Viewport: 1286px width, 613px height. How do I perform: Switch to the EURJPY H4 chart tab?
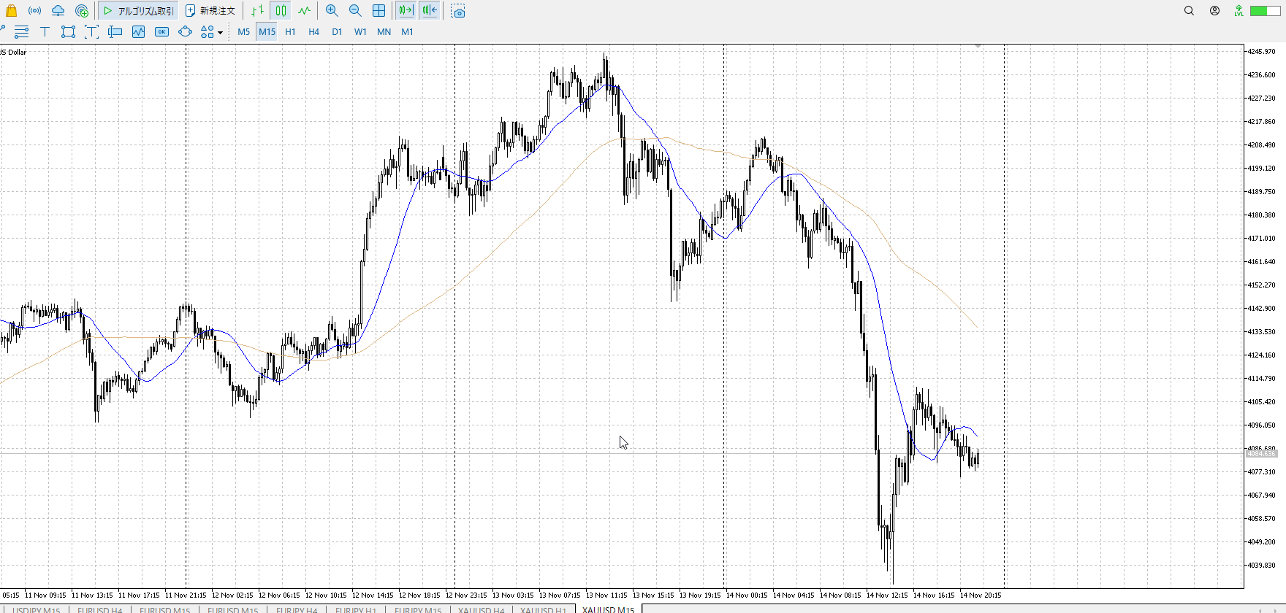[x=296, y=609]
